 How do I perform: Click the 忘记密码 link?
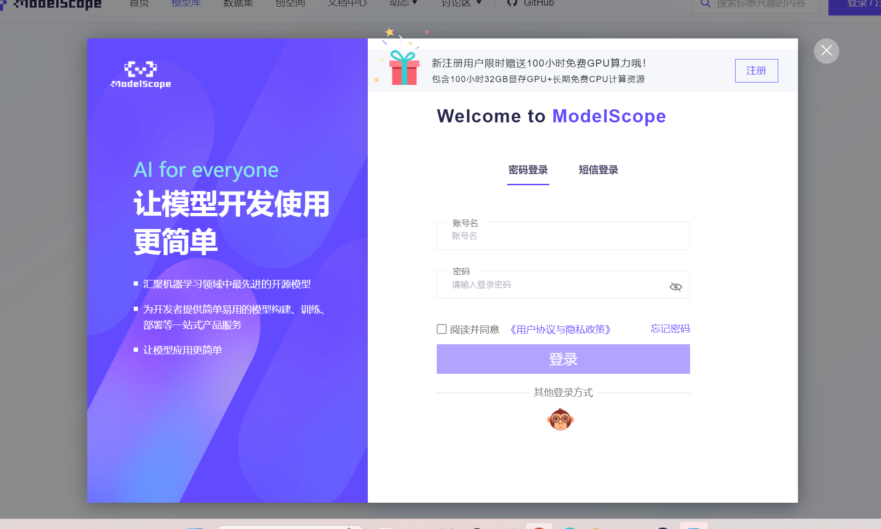point(670,329)
